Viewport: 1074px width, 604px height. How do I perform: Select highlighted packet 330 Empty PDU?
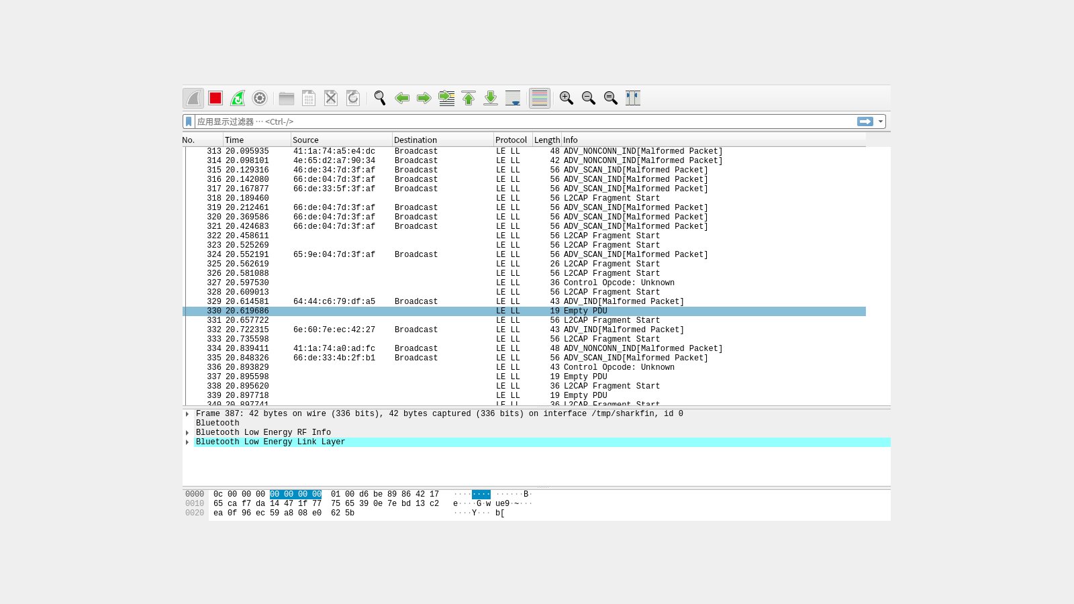point(524,311)
